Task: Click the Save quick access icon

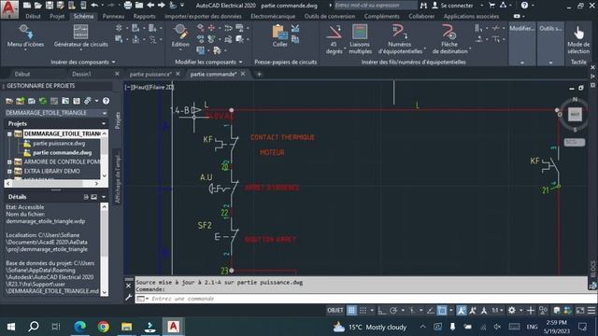Action: (50, 6)
